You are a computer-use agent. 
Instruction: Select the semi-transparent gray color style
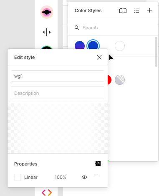click(120, 80)
